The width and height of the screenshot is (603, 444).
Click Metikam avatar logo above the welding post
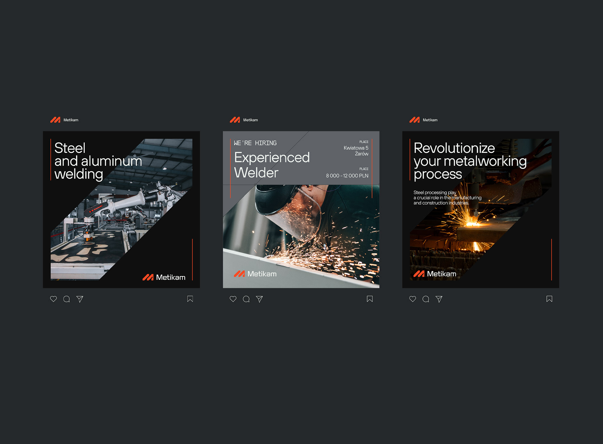[55, 120]
